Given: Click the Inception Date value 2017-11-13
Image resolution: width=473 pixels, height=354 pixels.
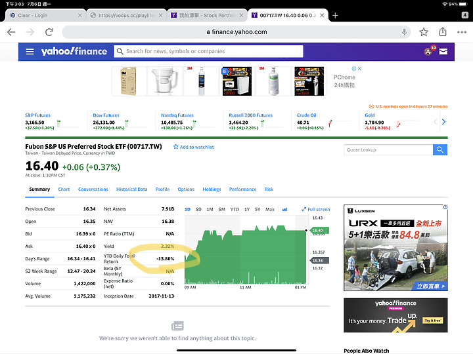Looking at the screenshot, I should (x=162, y=296).
